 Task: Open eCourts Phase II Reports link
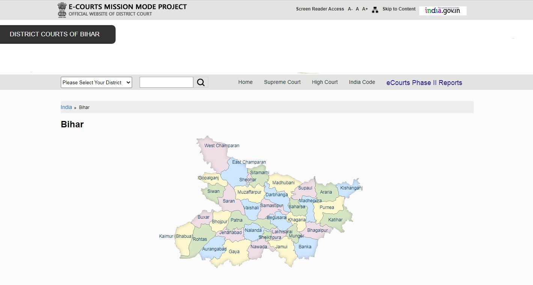(x=424, y=83)
